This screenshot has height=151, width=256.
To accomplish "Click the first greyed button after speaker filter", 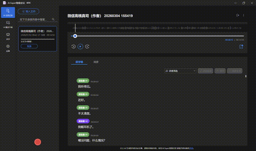I will [206, 71].
